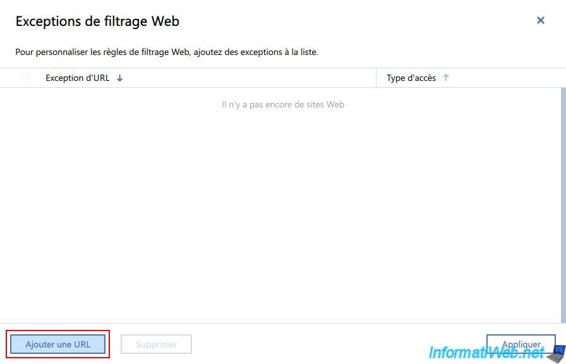The height and width of the screenshot is (364, 566).
Task: Click the dialog title Exceptions de filtrage Web
Action: (x=97, y=21)
